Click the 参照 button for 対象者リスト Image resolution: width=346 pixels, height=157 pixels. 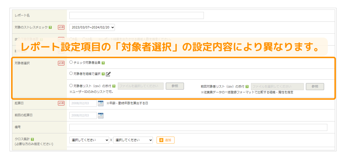click(175, 86)
